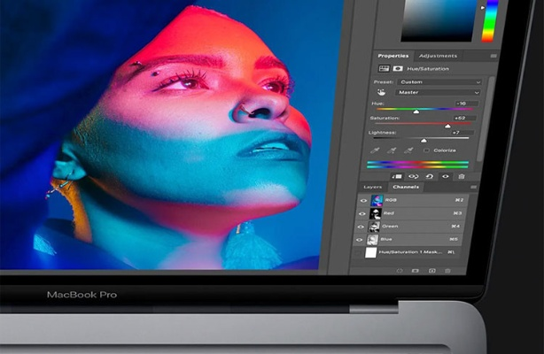The image size is (544, 354).
Task: Select the subtract-from-sample eyedropper
Action: click(x=408, y=150)
